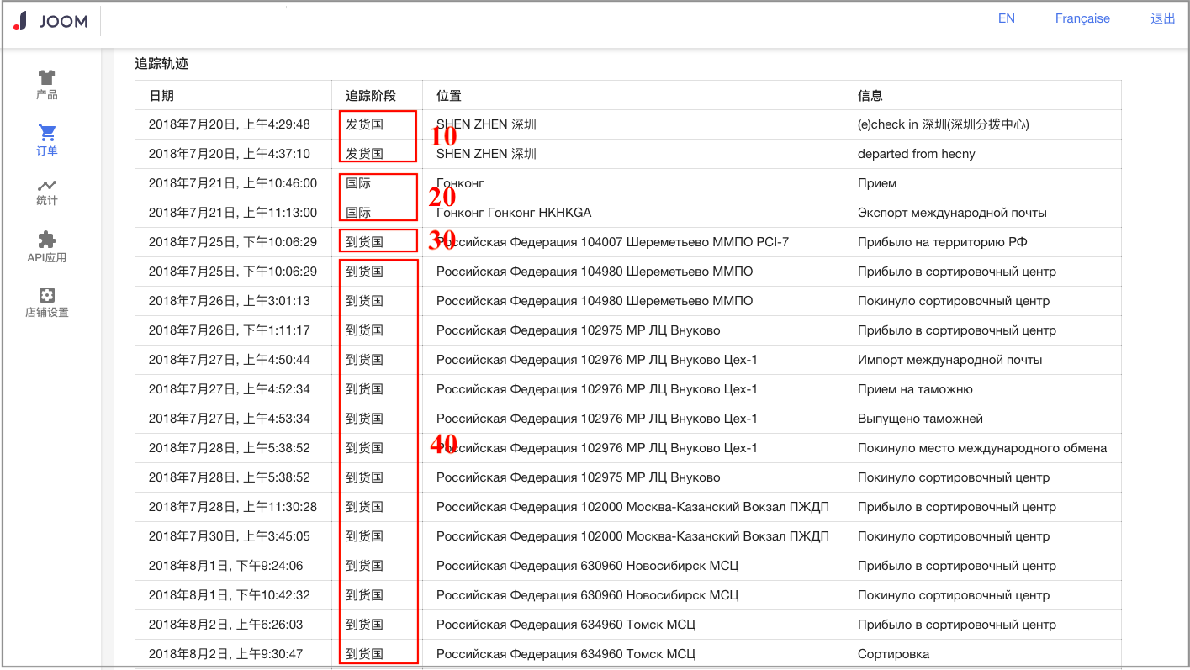Click the 信息 column header
This screenshot has height=670, width=1190.
870,96
